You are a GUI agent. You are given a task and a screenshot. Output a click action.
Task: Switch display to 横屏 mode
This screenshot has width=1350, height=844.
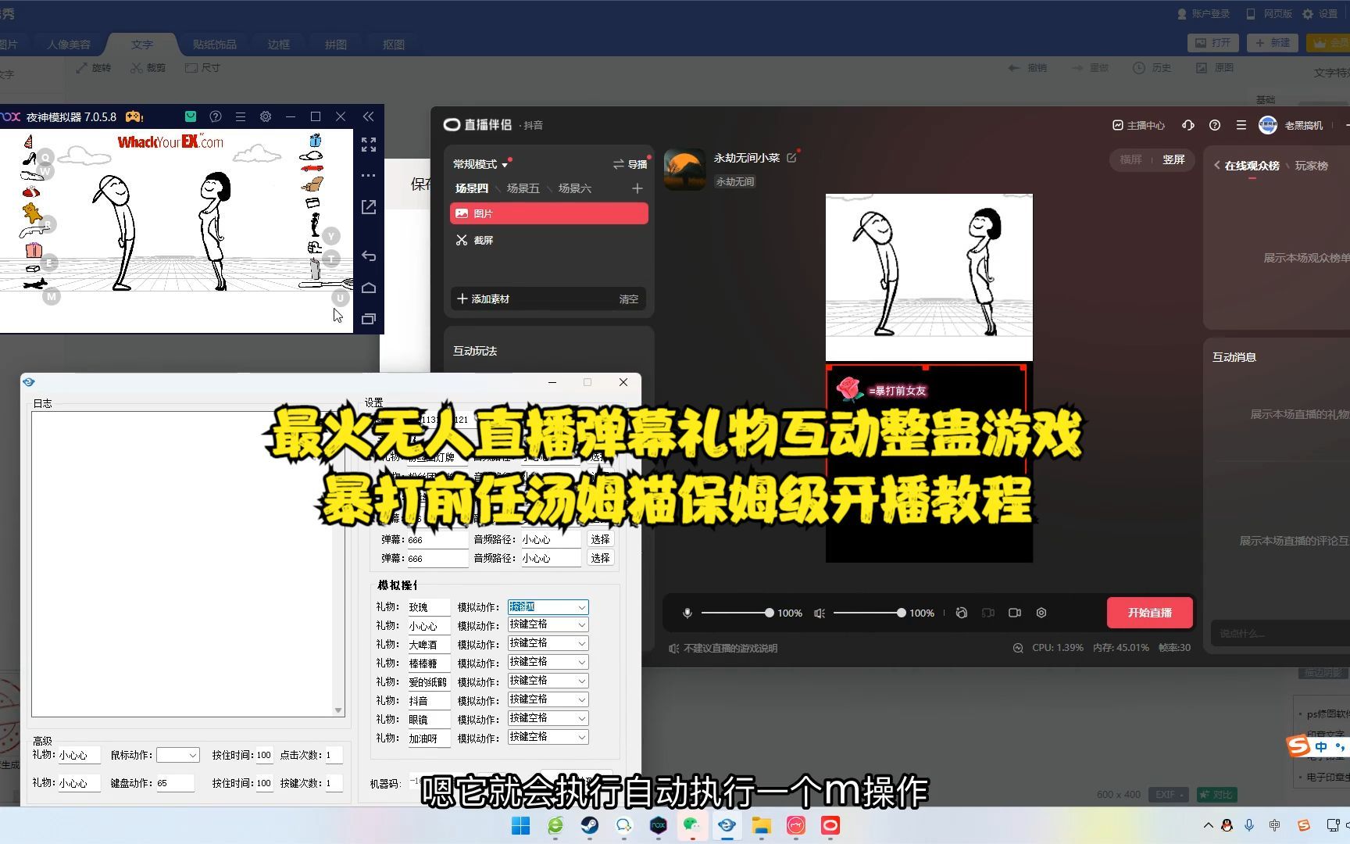click(1130, 159)
